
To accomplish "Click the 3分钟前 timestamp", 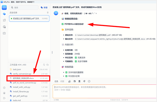I will pos(45,18).
